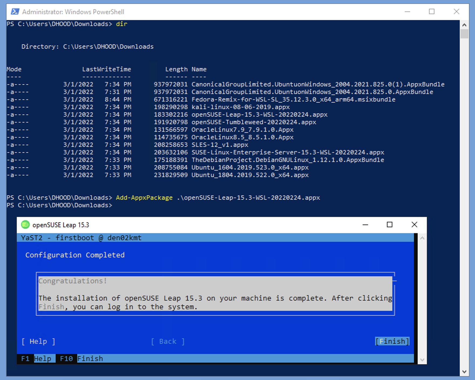Click the YaST dialog scrollbar down arrow

click(x=422, y=359)
